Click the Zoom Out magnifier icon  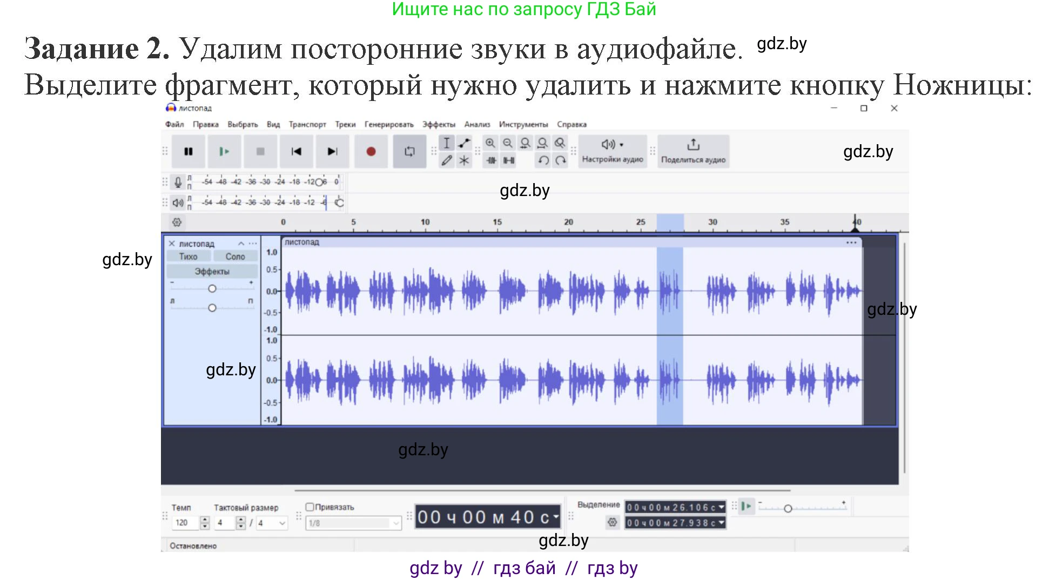pos(508,143)
